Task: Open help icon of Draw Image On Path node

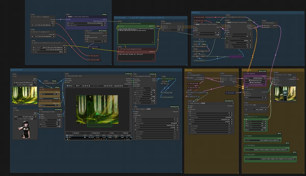Action: point(155,76)
